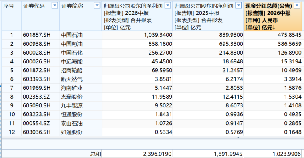Select the total 1,891.9945
The image size is (304, 158).
pos(228,154)
